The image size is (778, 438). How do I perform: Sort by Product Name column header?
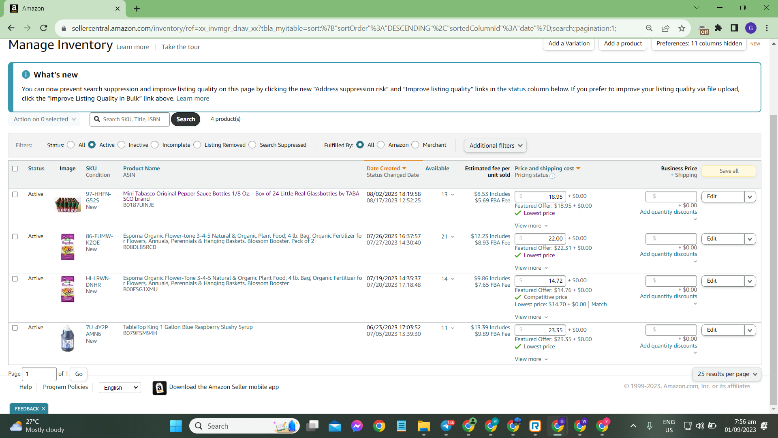(x=141, y=169)
